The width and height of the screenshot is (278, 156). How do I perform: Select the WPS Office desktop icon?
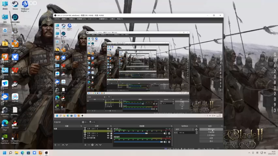click(x=15, y=71)
